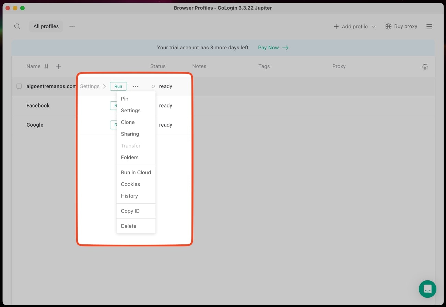
Task: Click the ready status in Facebook row
Action: click(166, 105)
